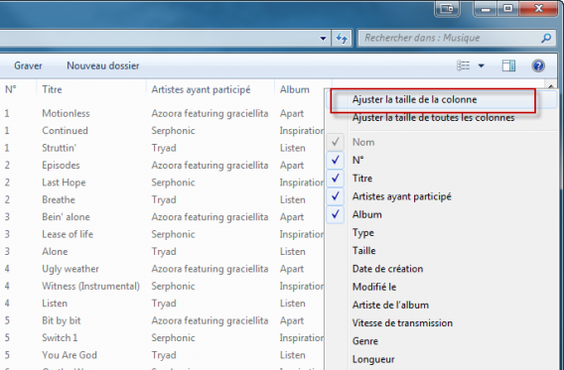The image size is (564, 370).
Task: Select the track Last Hope
Action: pos(64,183)
